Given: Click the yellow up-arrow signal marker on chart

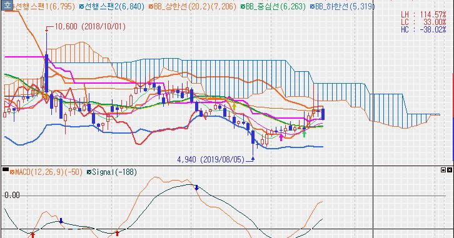Looking at the screenshot, I should click(235, 107).
